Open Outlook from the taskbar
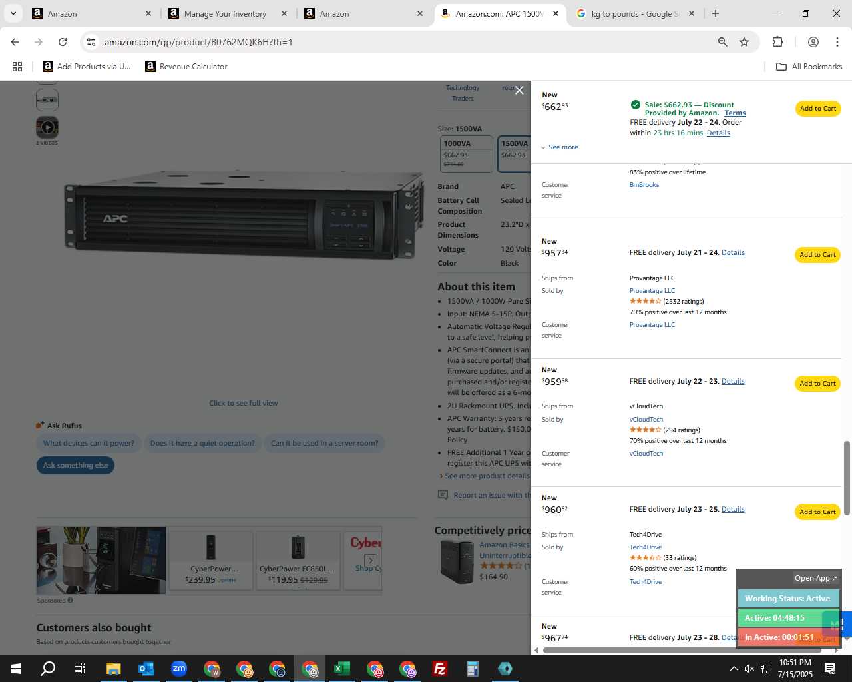 coord(146,669)
